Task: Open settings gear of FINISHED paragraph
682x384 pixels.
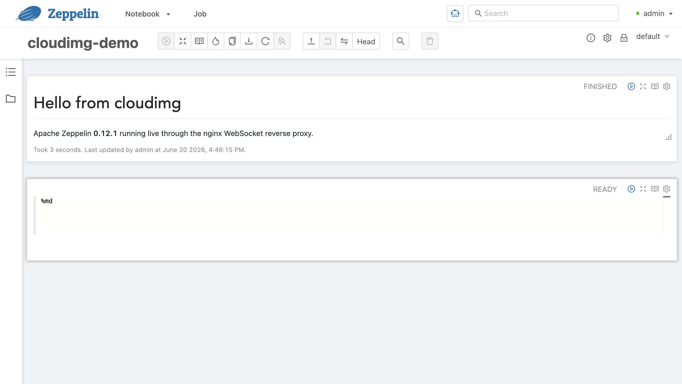Action: click(666, 86)
